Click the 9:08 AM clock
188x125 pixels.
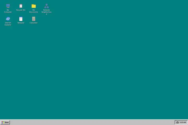point(183,122)
